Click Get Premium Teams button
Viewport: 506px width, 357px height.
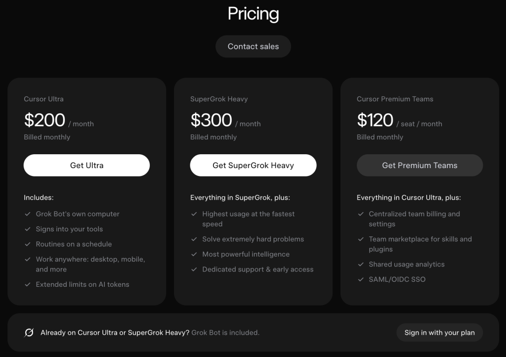point(420,165)
